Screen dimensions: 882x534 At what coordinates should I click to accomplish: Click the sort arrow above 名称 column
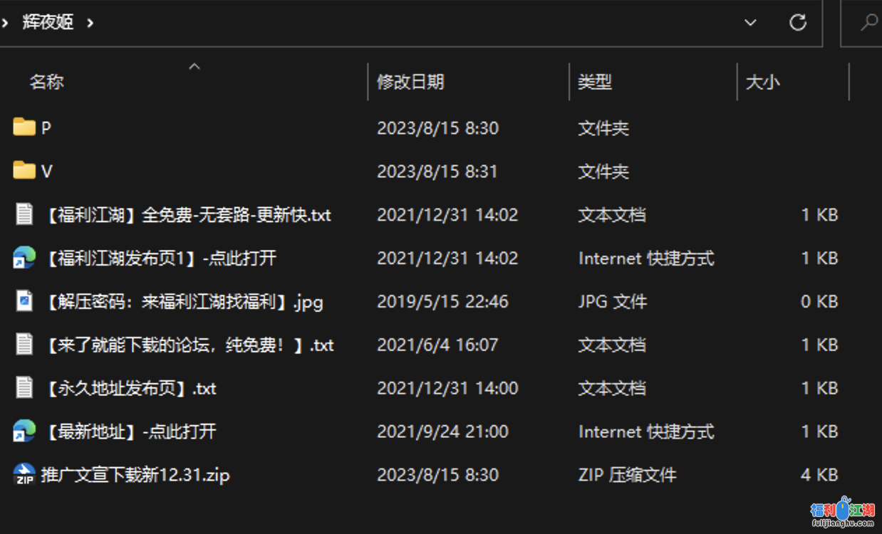click(x=194, y=67)
